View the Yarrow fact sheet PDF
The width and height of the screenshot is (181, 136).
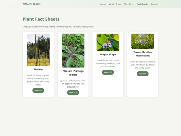pos(143,74)
